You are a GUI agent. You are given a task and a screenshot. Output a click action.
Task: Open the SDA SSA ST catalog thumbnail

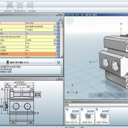point(72,116)
